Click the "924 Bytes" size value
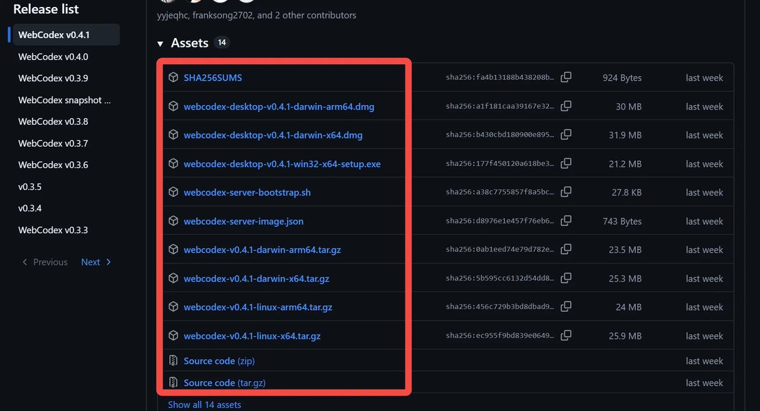This screenshot has width=760, height=411. 622,78
